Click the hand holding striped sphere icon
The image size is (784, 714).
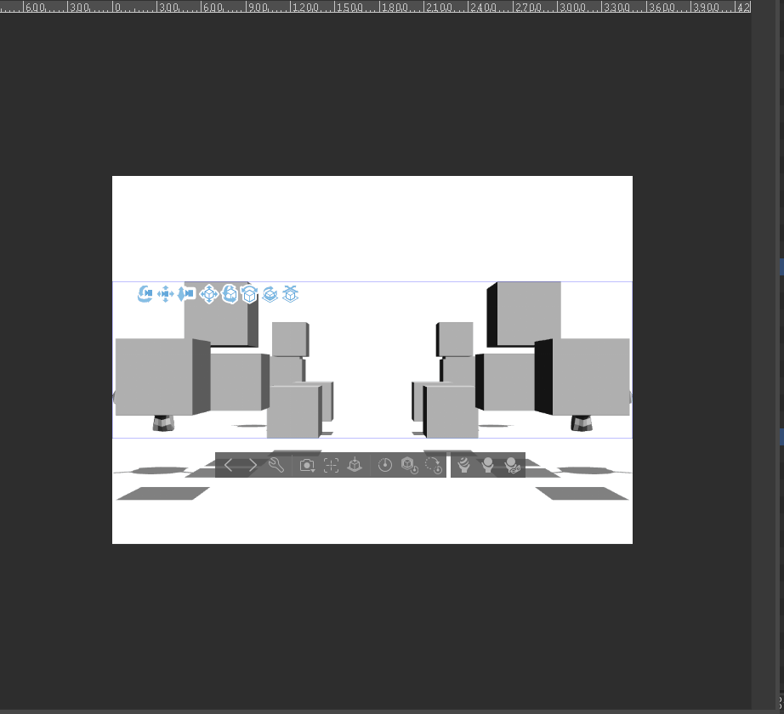pyautogui.click(x=463, y=465)
